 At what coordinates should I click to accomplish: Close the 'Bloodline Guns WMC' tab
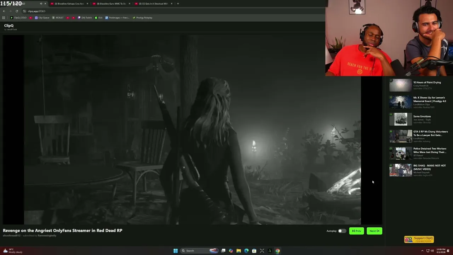[x=129, y=4]
